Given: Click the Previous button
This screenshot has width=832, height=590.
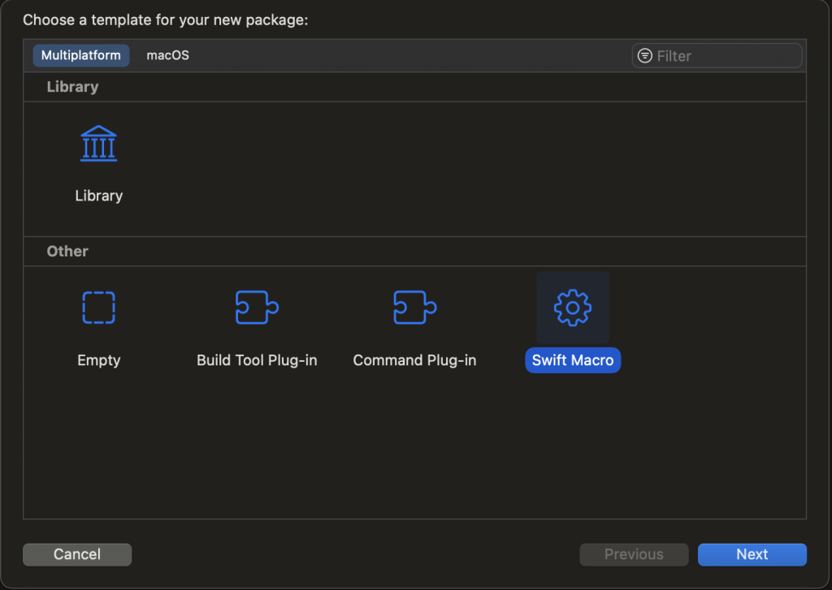Looking at the screenshot, I should [x=634, y=554].
